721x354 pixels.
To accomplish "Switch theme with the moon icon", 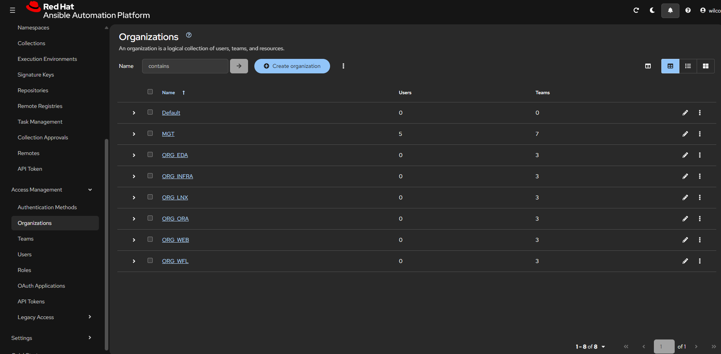I will click(x=652, y=11).
